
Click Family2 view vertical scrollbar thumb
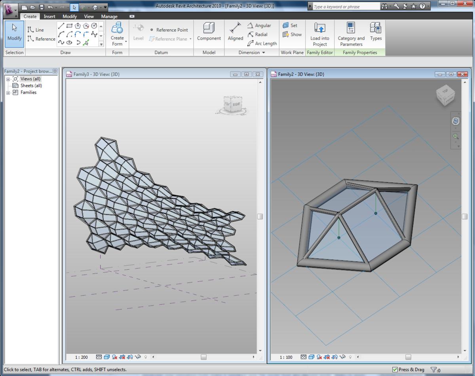pyautogui.click(x=464, y=216)
